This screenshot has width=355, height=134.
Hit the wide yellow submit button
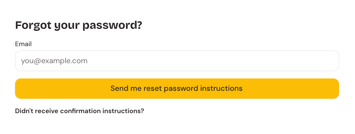177,88
